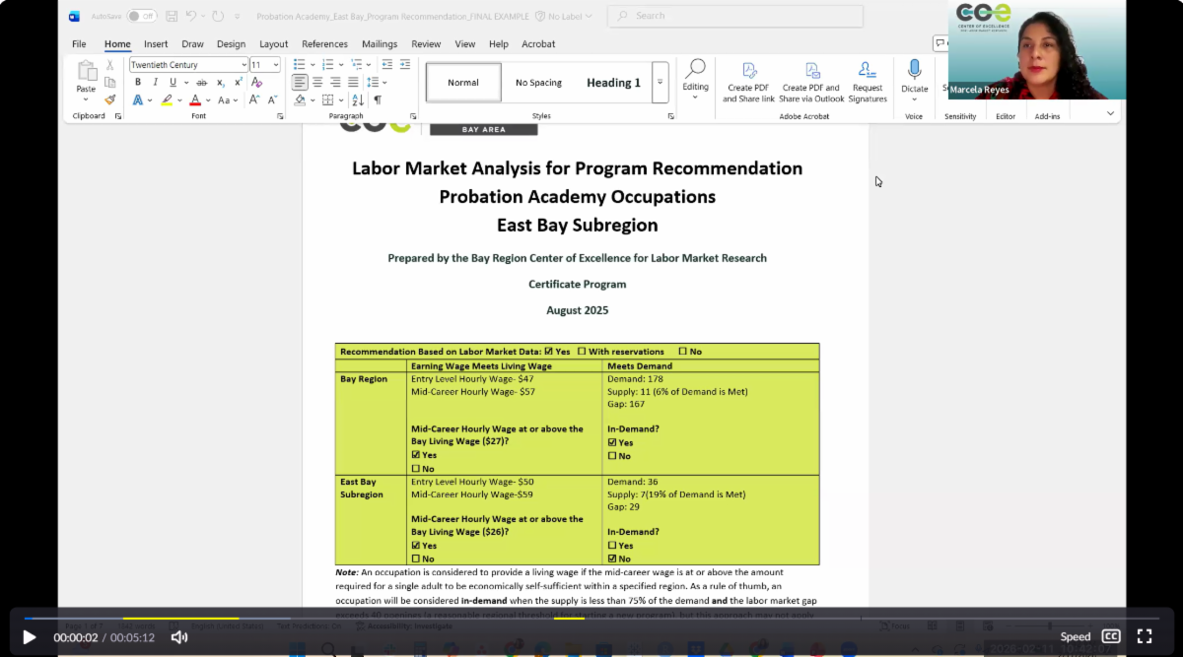This screenshot has width=1183, height=657.
Task: Enter fullscreen in video player
Action: tap(1145, 636)
